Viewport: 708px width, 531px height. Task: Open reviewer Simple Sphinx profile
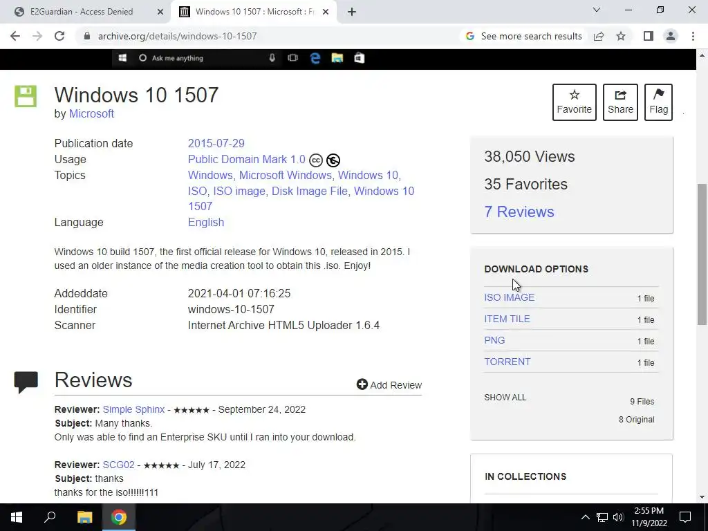coord(133,409)
